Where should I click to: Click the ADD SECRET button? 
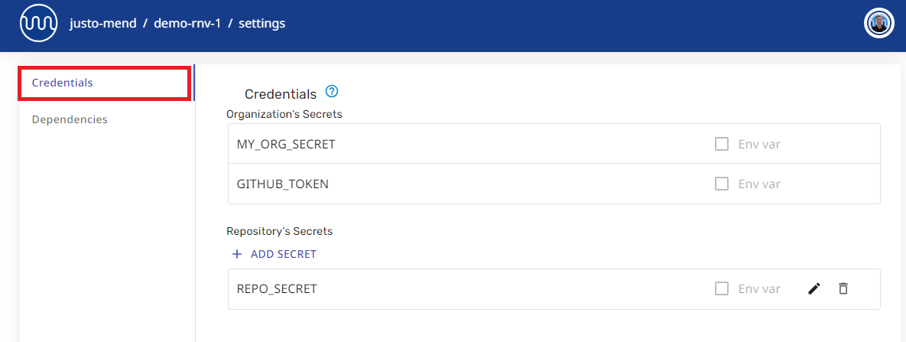(x=274, y=254)
